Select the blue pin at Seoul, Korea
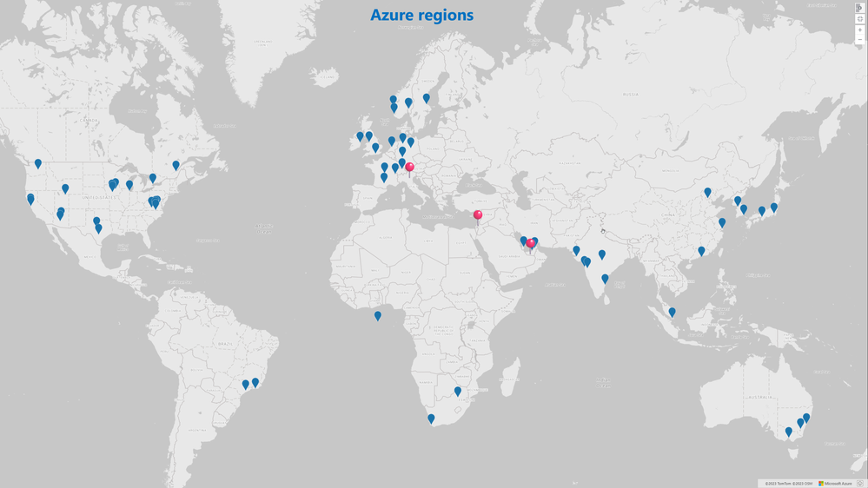This screenshot has height=488, width=868. click(x=738, y=201)
